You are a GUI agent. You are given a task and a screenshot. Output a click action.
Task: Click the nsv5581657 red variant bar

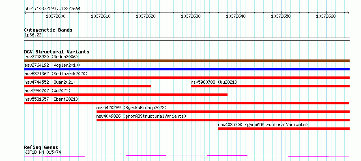[x=187, y=103]
